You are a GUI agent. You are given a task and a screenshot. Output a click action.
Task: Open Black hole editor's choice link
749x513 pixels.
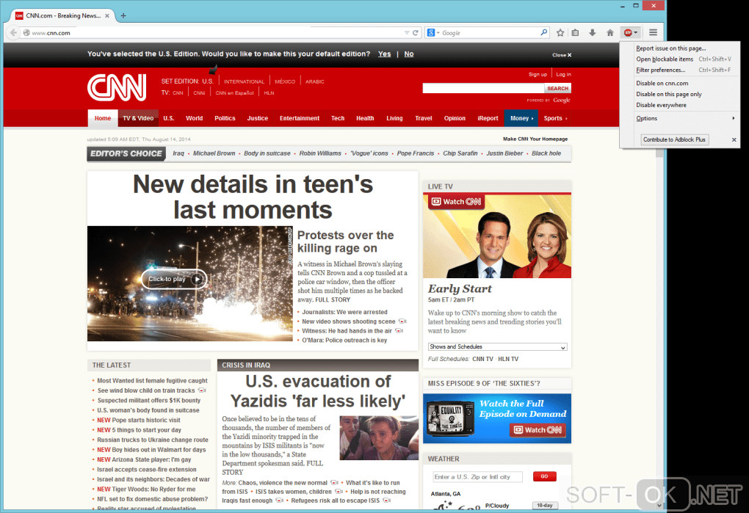pyautogui.click(x=546, y=153)
